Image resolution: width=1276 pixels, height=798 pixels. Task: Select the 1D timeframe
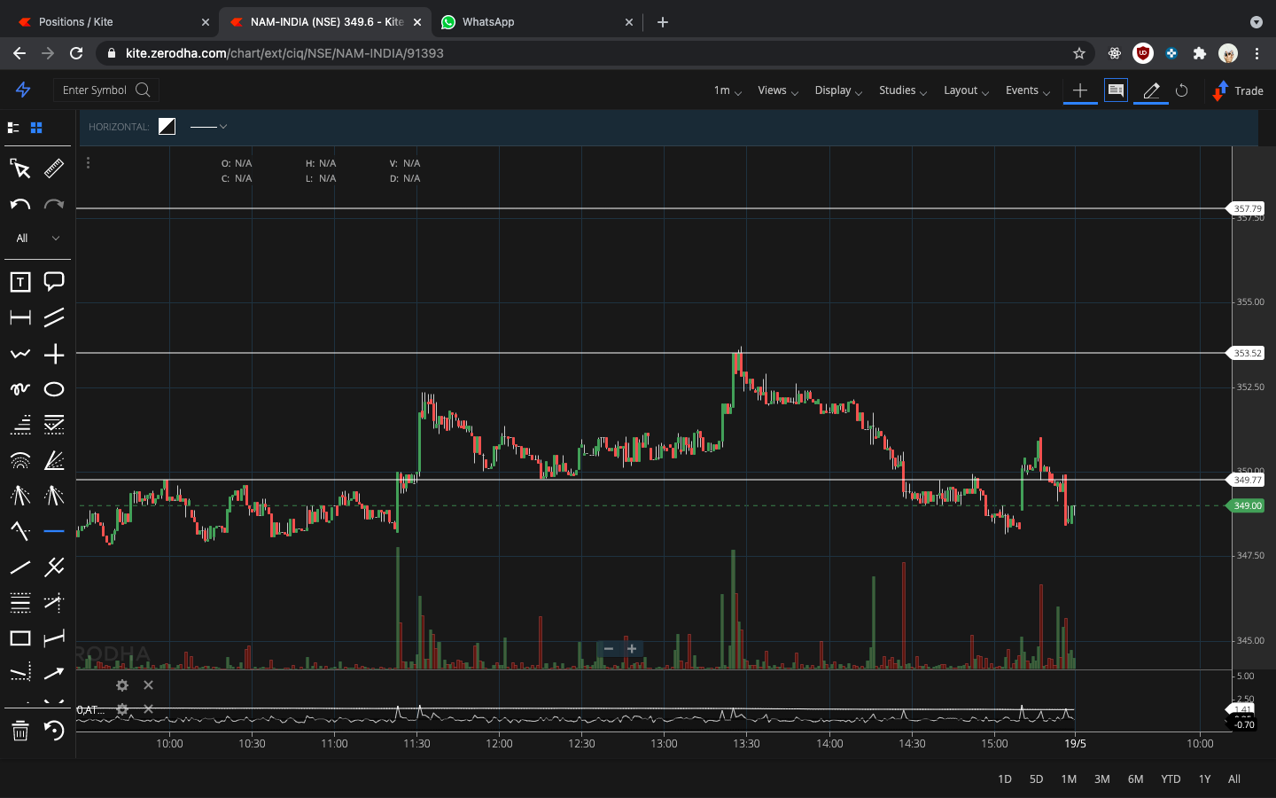pos(1004,779)
